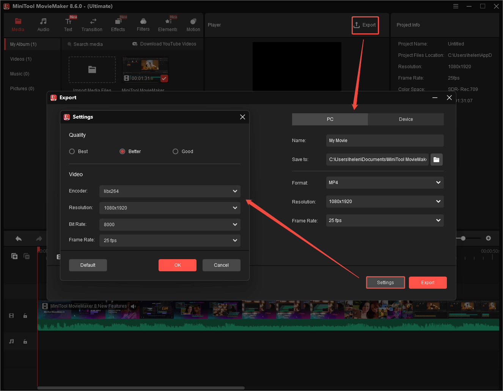
Task: Toggle the red checkmark on media thumbnail
Action: pos(164,78)
